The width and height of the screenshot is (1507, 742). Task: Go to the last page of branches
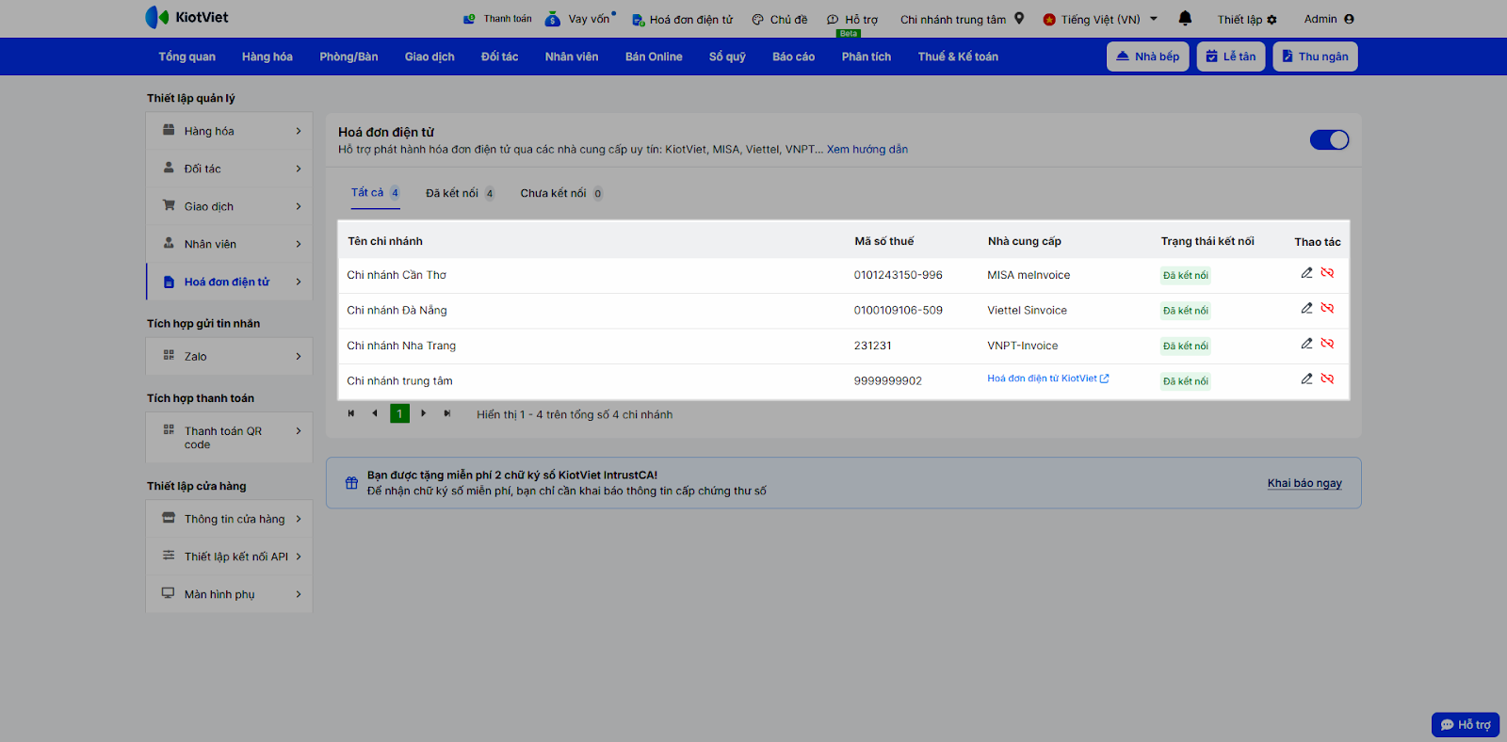(x=447, y=413)
